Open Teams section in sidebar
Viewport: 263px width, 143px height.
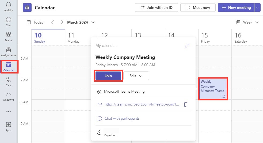pyautogui.click(x=9, y=37)
